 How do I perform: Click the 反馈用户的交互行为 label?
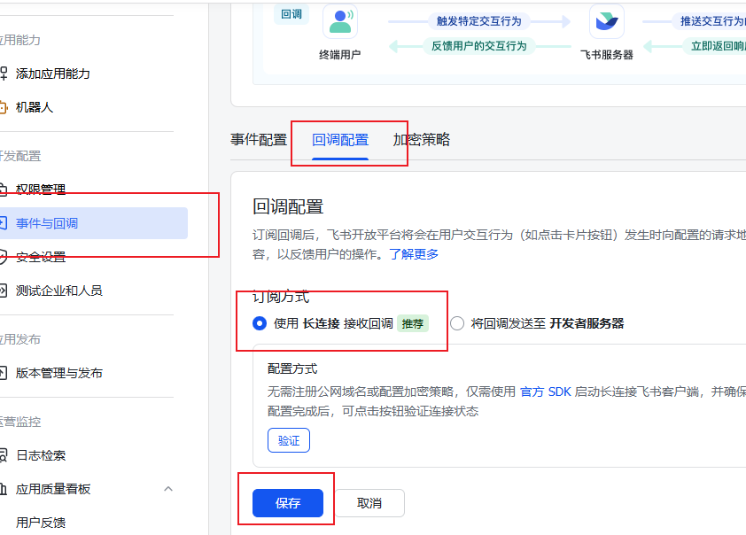(x=479, y=46)
